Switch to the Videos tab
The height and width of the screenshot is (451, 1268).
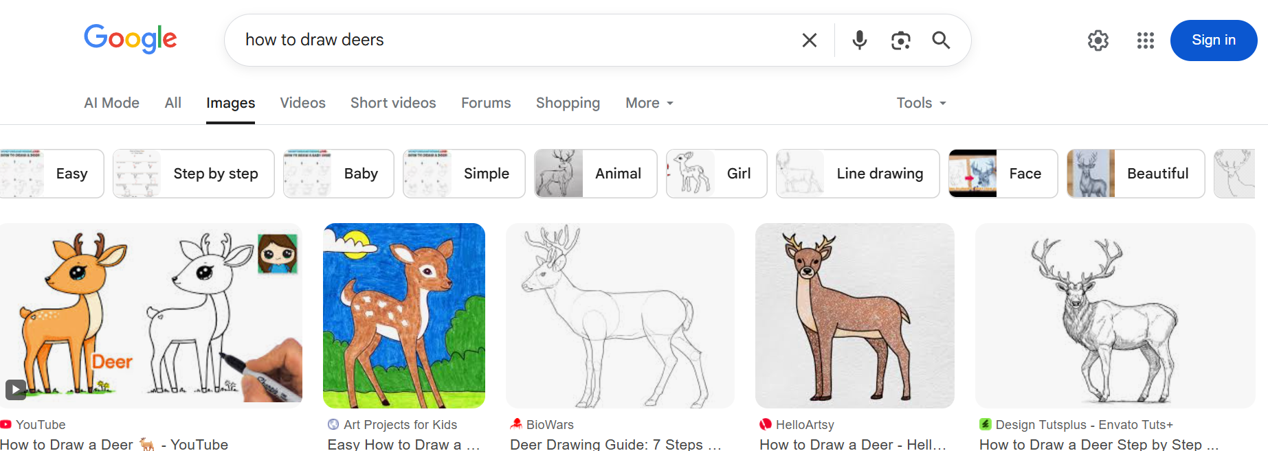click(x=303, y=103)
